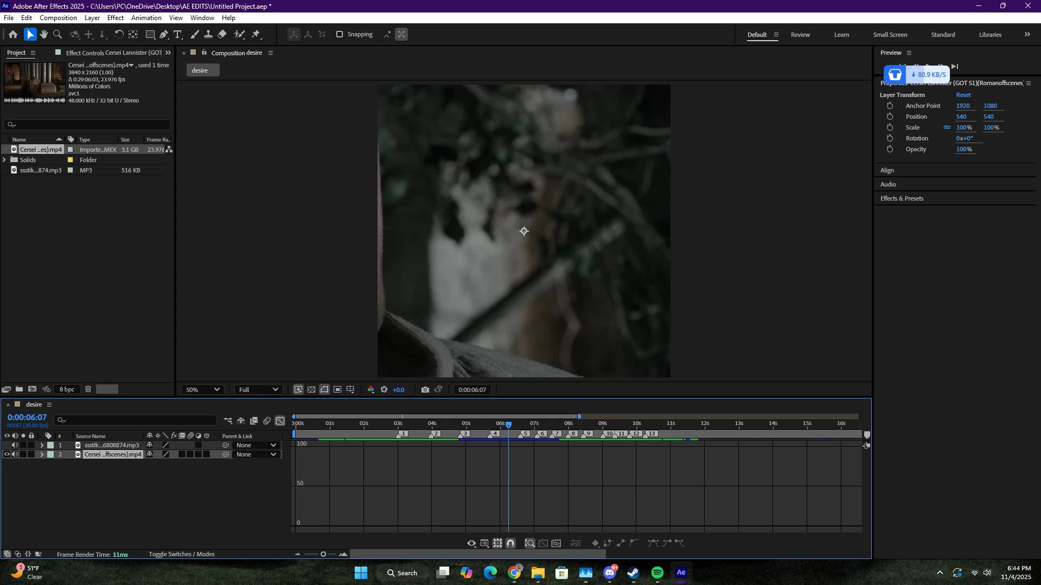Click the 8 bpc color depth button
1041x585 pixels.
tap(67, 389)
